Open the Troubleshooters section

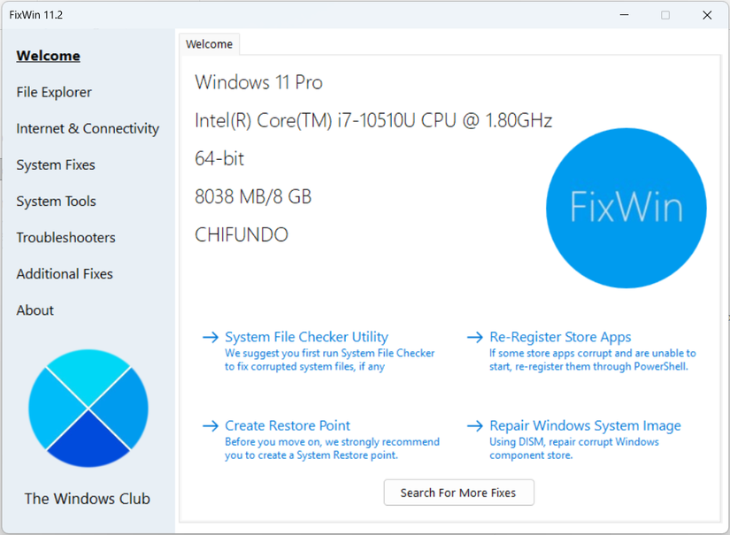(x=65, y=237)
